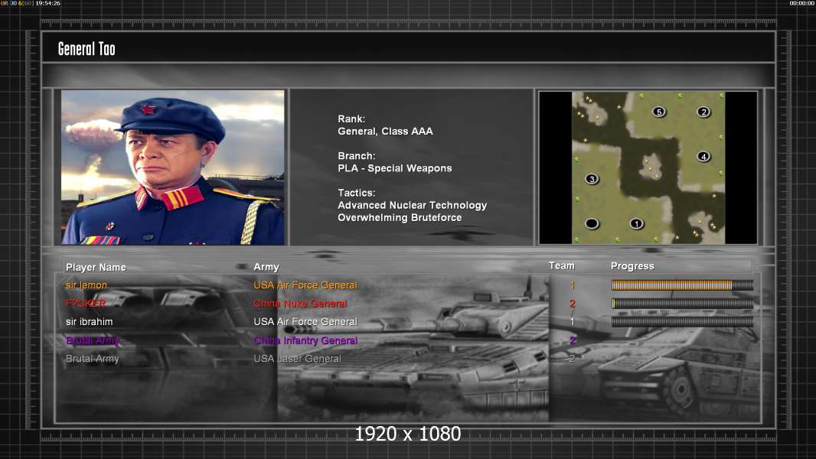Click the Progress column header
This screenshot has height=459, width=816.
632,266
